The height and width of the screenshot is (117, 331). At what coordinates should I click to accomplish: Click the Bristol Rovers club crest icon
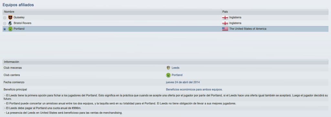(x=10, y=23)
